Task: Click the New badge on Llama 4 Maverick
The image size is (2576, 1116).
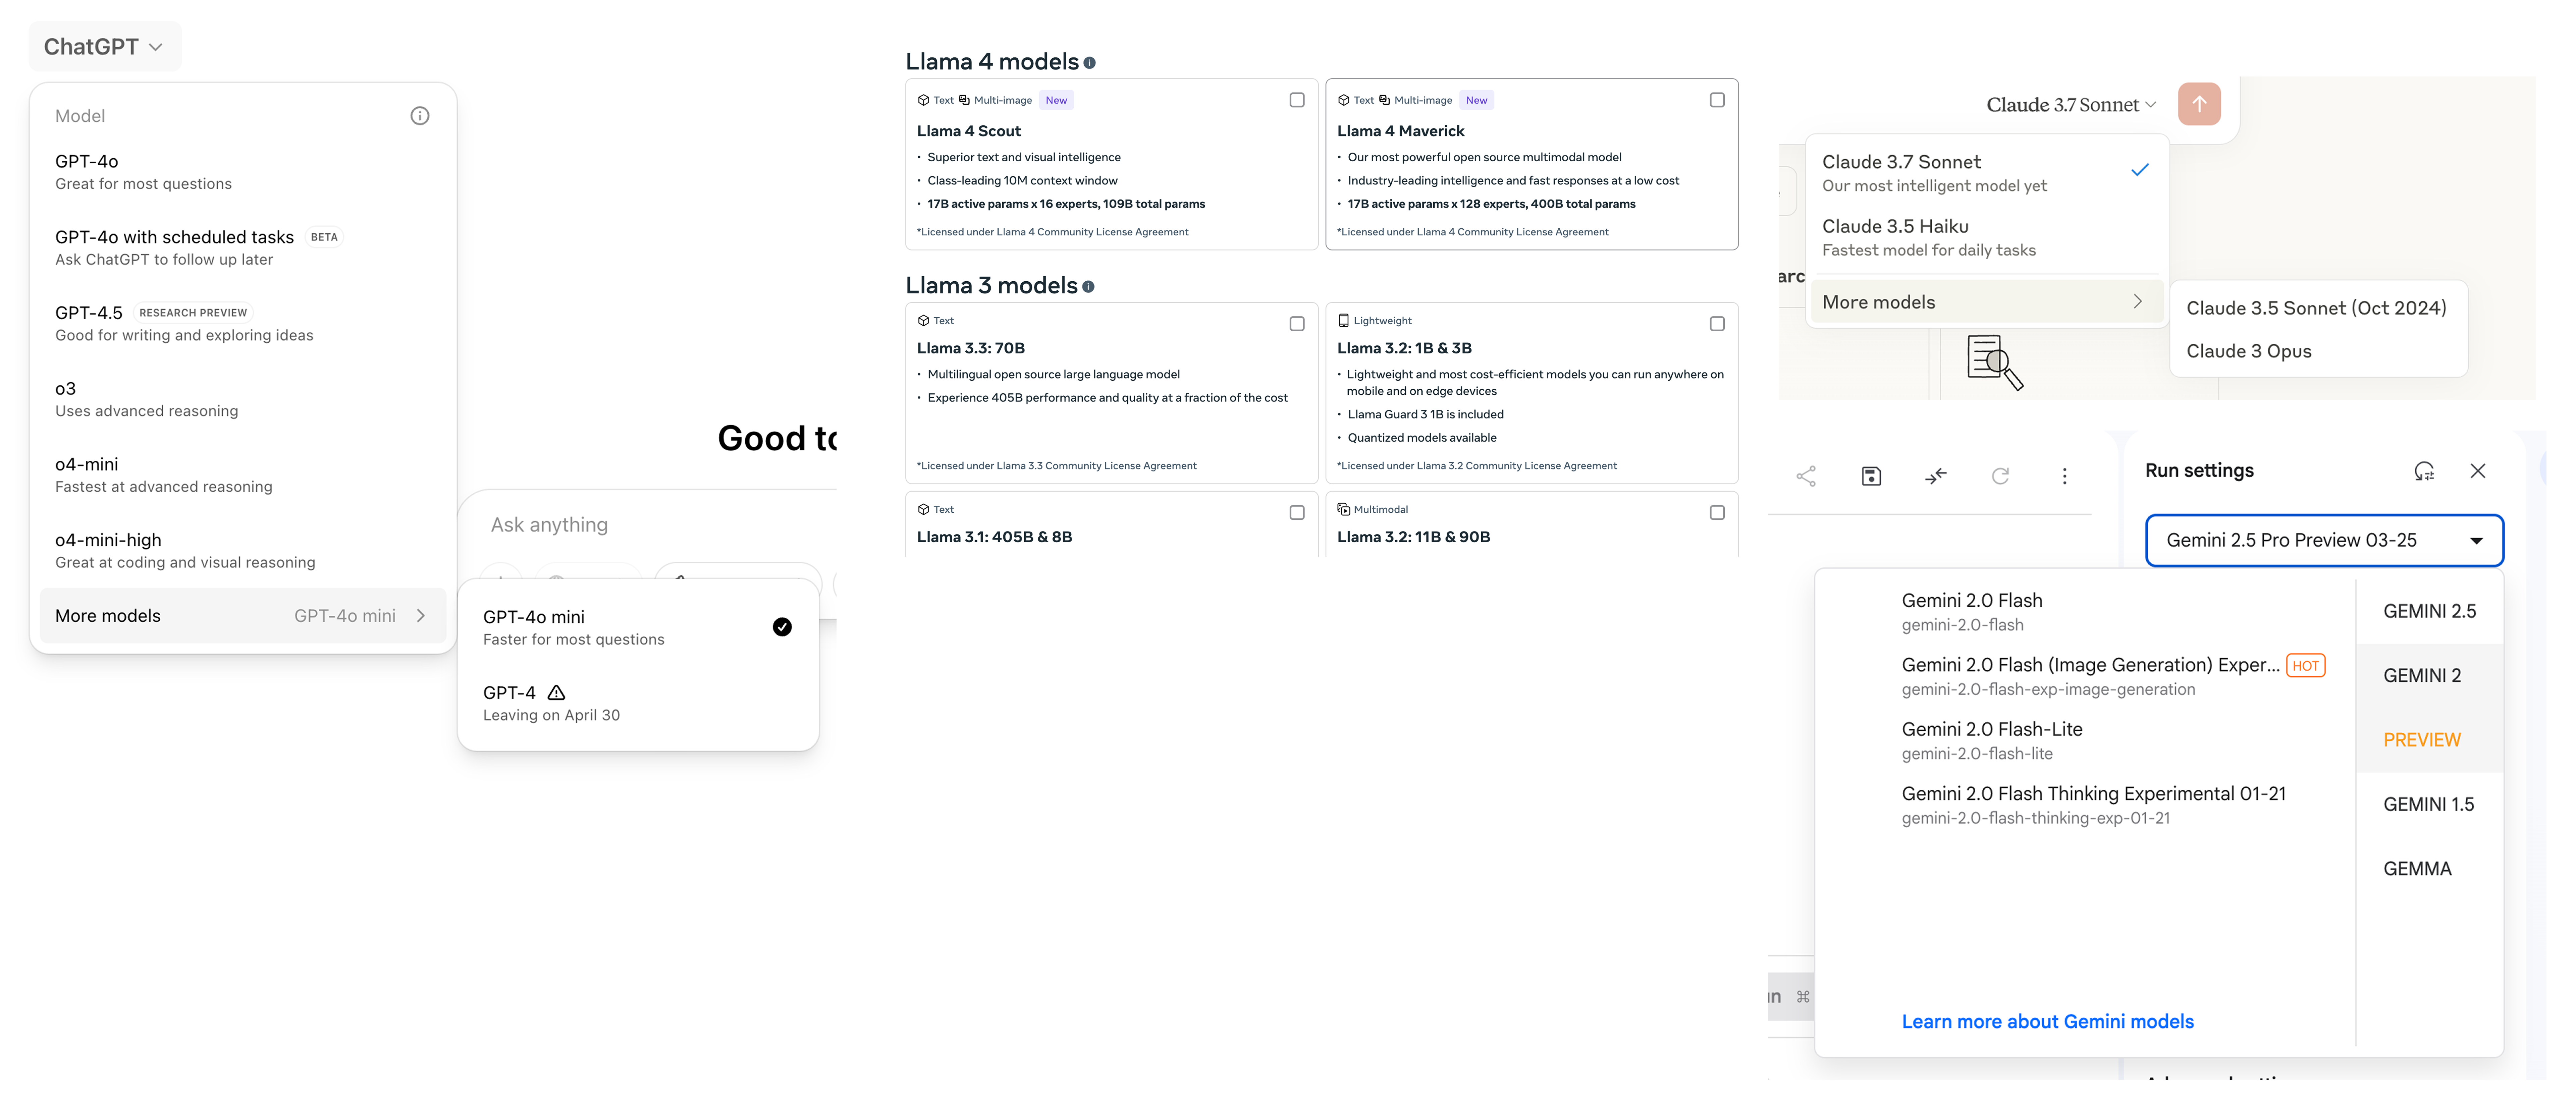Action: coord(1476,100)
